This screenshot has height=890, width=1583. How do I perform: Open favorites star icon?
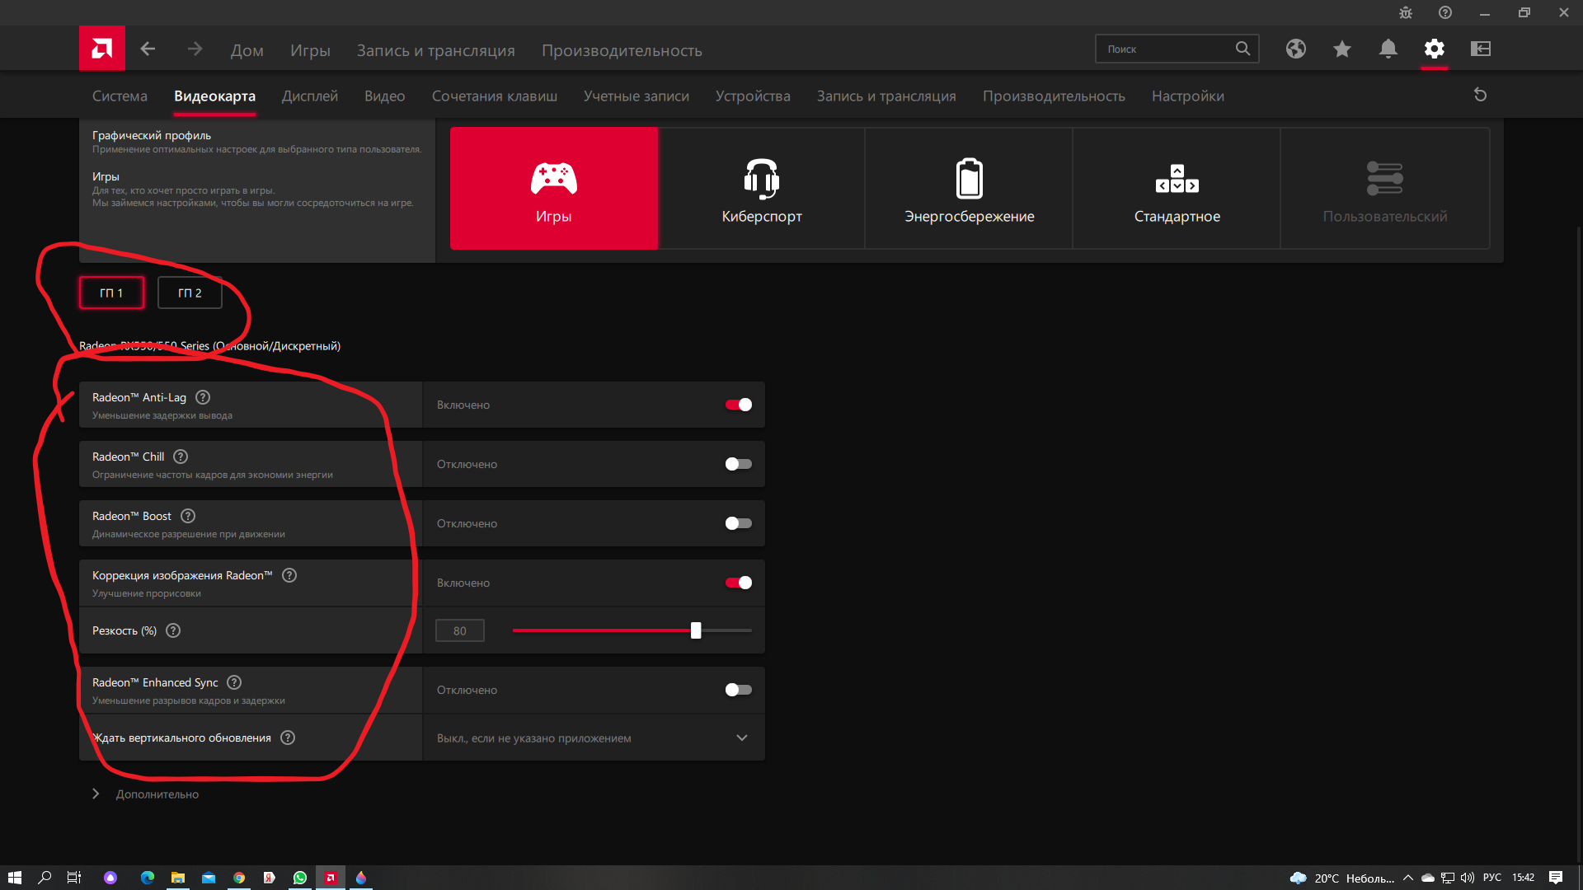click(1342, 49)
